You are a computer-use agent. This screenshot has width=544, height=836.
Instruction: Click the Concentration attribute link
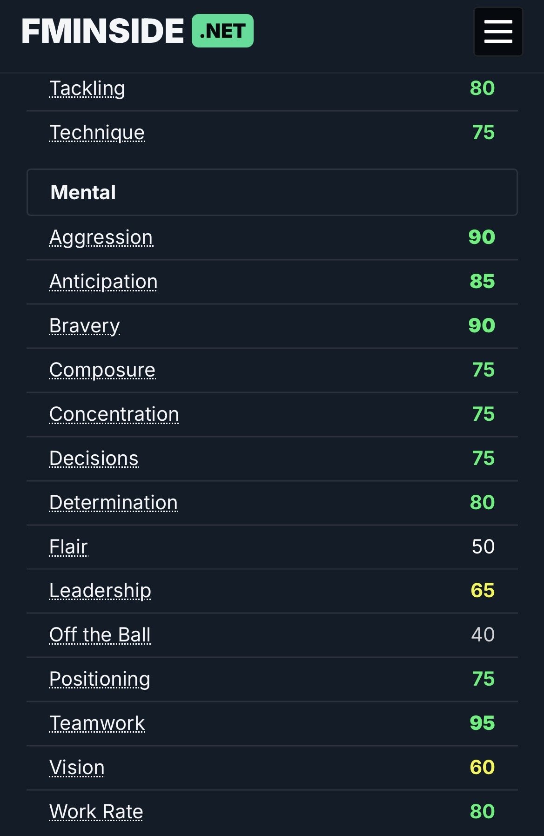pos(114,414)
